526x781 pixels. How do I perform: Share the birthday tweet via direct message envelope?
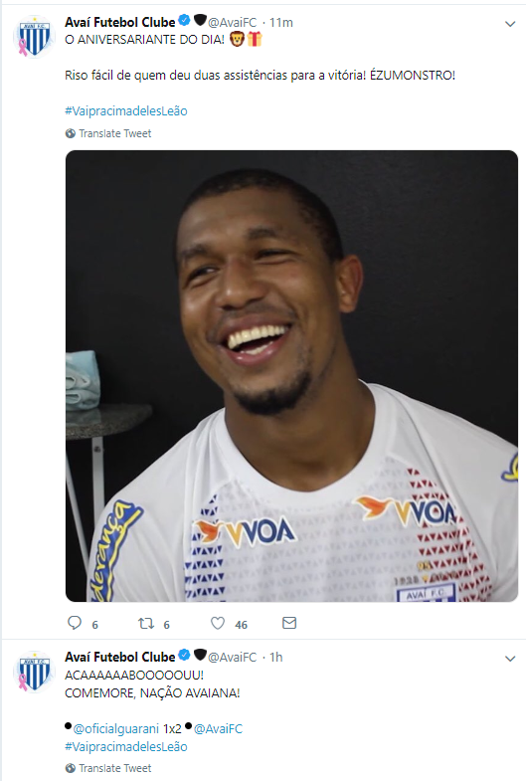tap(289, 623)
